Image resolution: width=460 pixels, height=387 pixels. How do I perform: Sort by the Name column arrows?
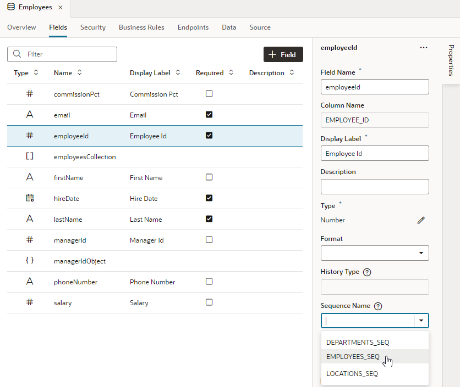point(79,72)
